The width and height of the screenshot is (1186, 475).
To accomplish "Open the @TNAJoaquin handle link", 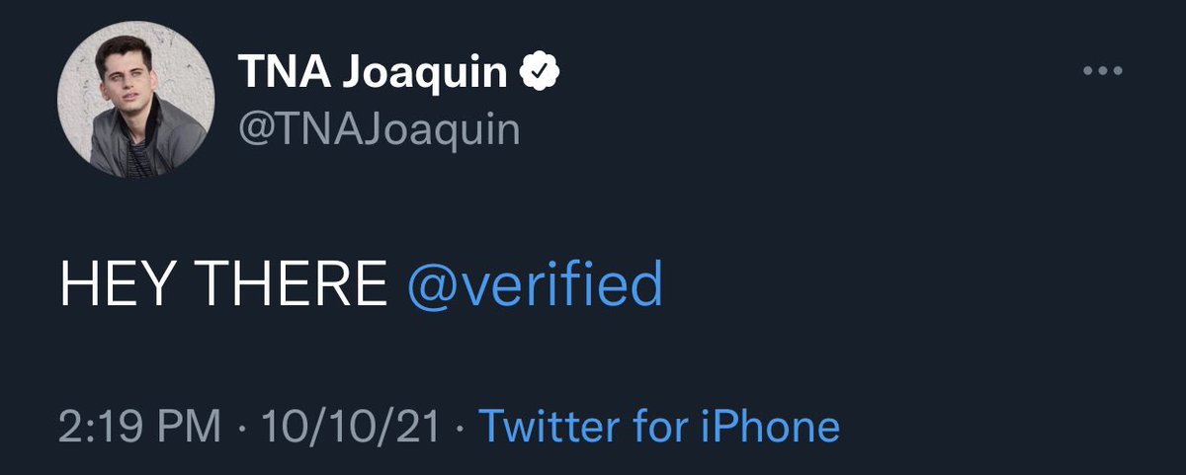I will click(379, 128).
